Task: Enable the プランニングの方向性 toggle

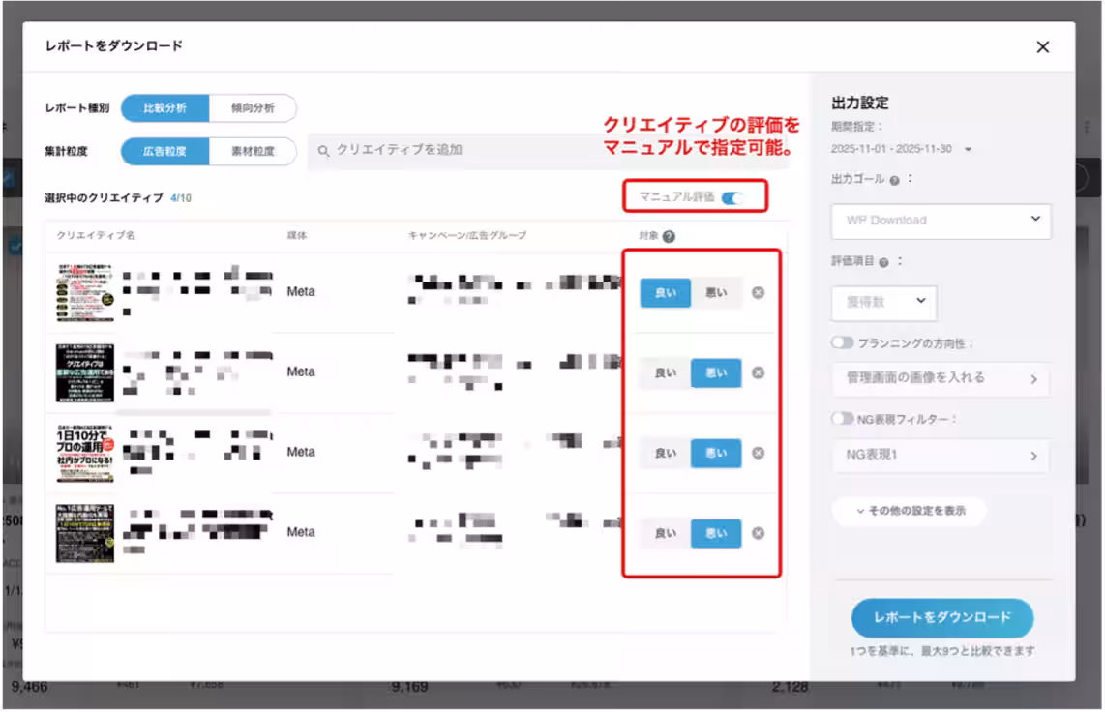Action: 842,342
